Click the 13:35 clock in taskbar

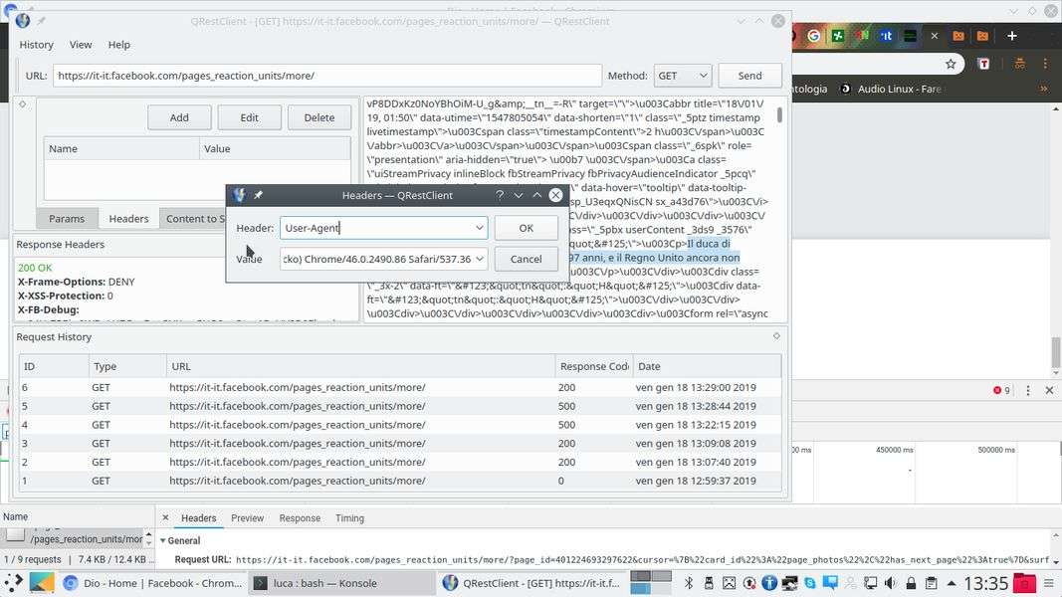click(x=985, y=583)
